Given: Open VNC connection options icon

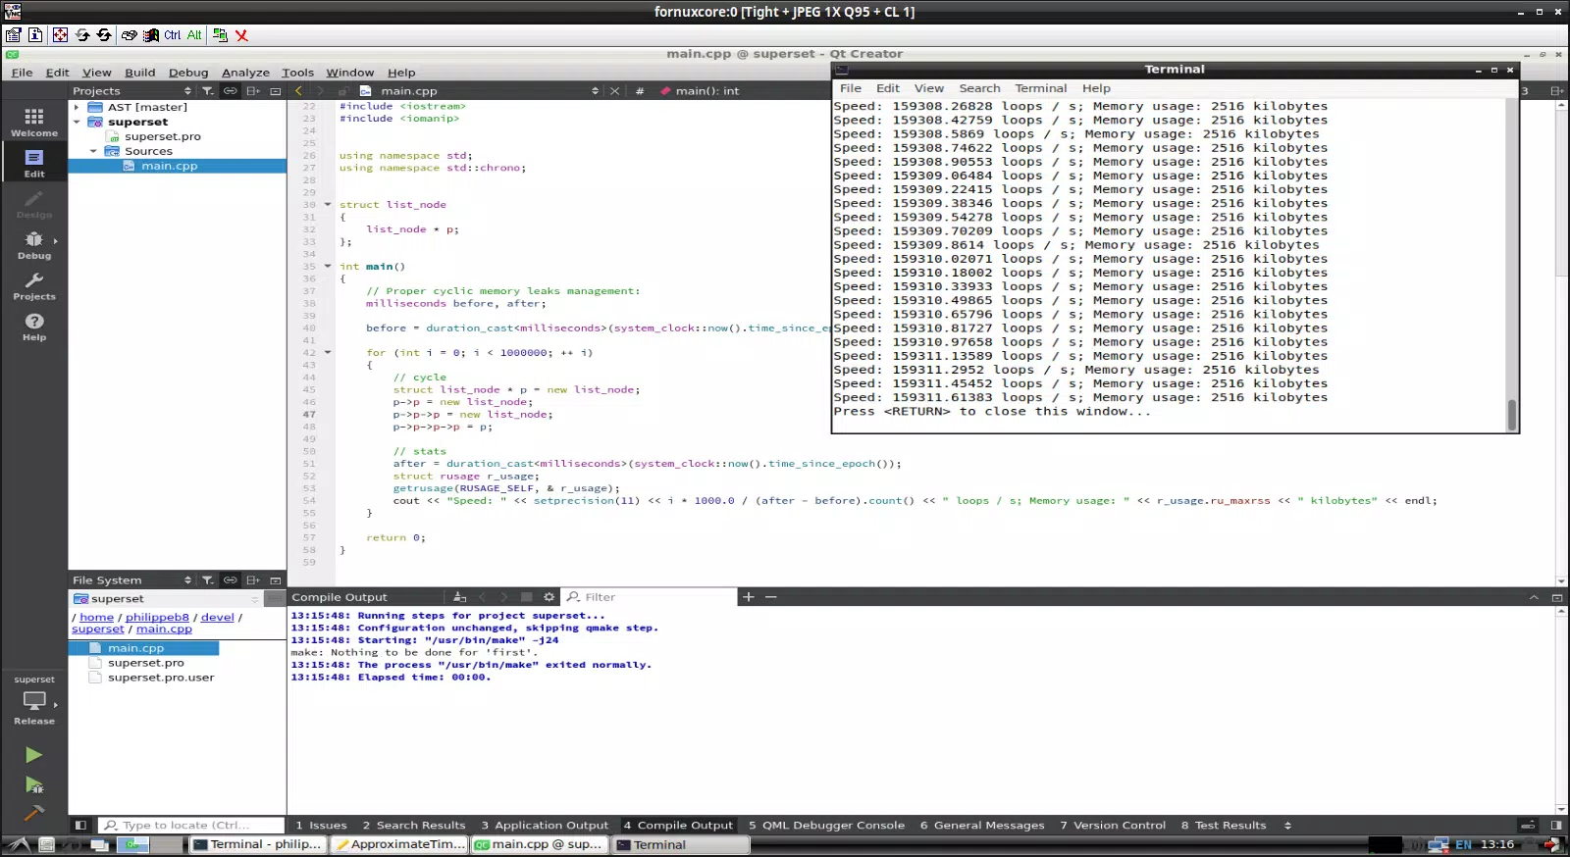Looking at the screenshot, I should pos(14,35).
